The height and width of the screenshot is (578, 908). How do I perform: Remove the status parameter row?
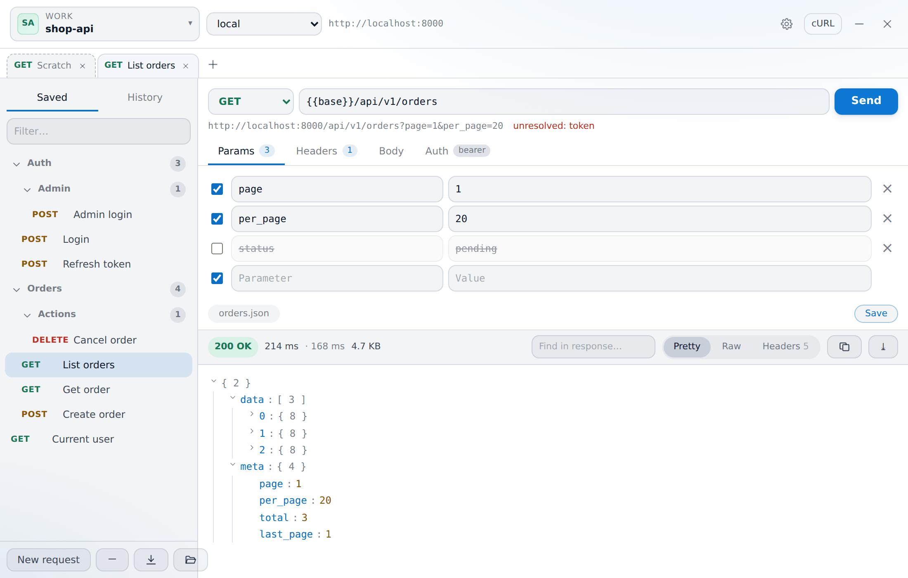(x=887, y=248)
